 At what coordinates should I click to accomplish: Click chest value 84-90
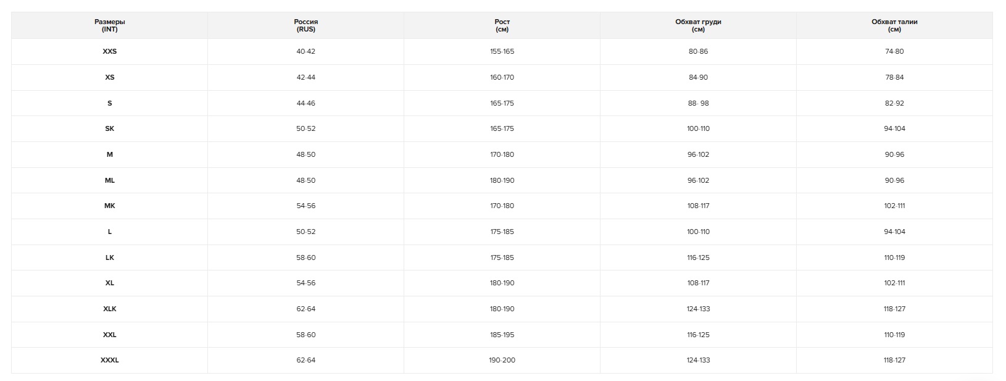(698, 78)
